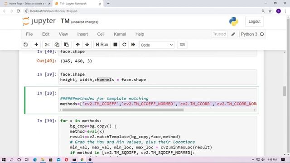
Task: Open Windows taskbar search
Action: click(11, 160)
